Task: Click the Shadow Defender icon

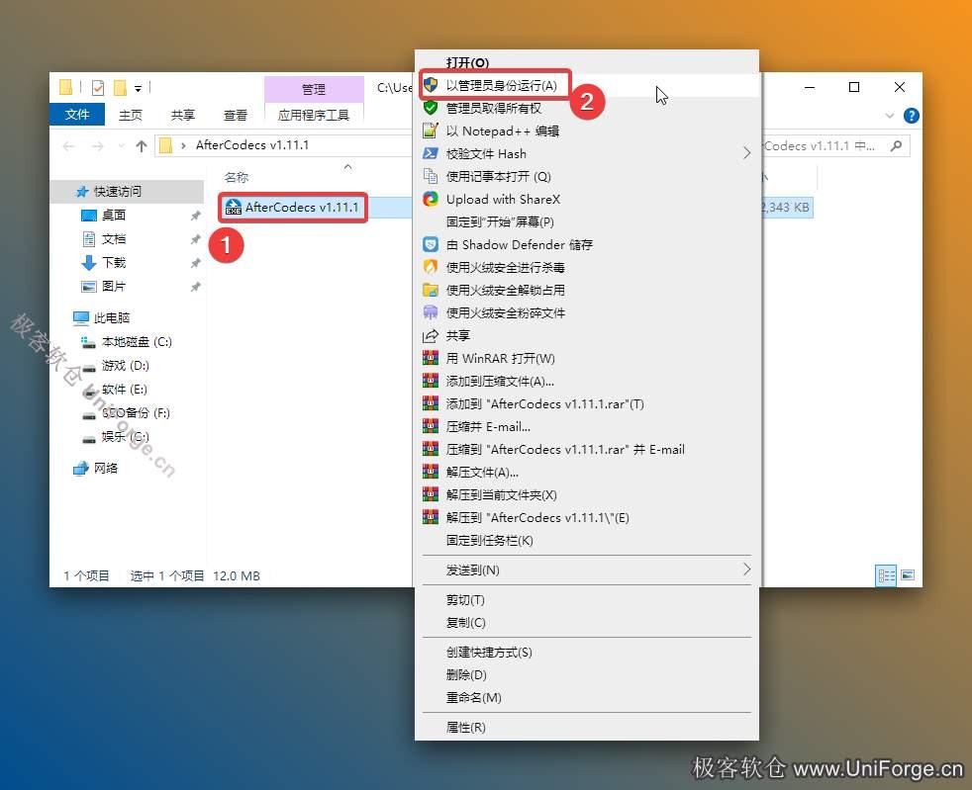Action: [431, 244]
